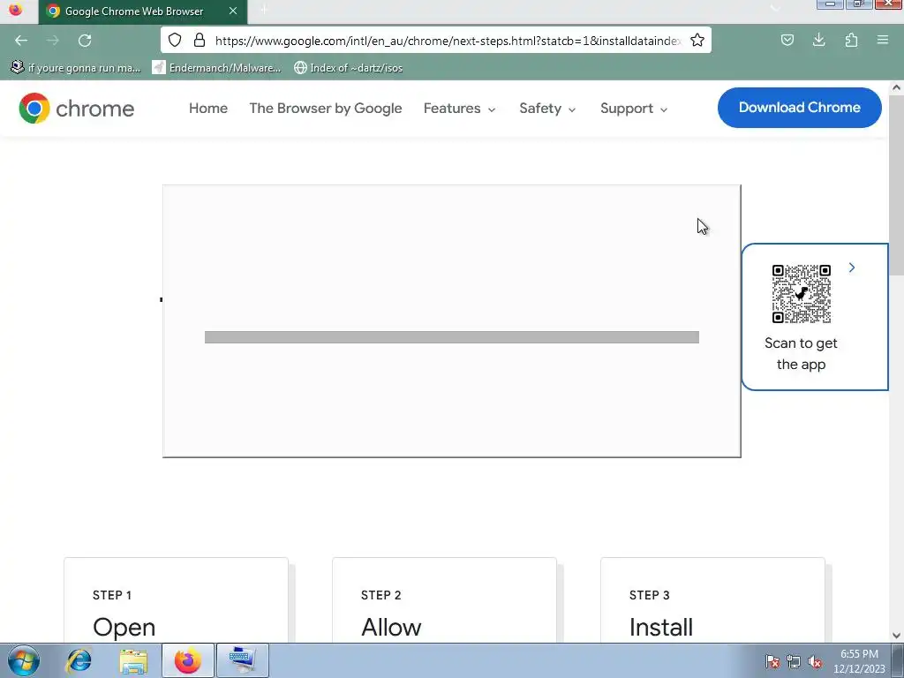Open the Firefox hamburger menu
The width and height of the screenshot is (904, 678).
coord(883,40)
